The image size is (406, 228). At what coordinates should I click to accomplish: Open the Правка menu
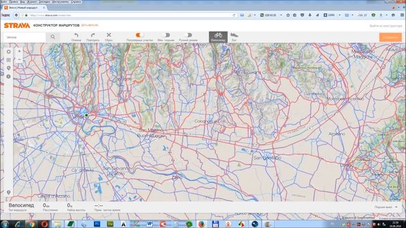pos(13,1)
